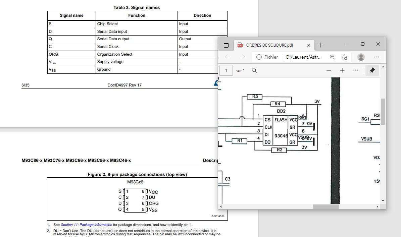Viewport: 401px width, 237px height.
Task: Add page to favorites star icon
Action: click(344, 57)
